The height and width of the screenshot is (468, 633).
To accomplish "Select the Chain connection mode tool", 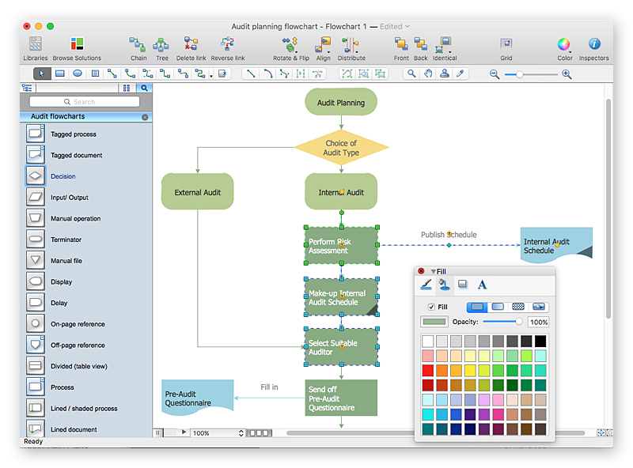I will 138,45.
